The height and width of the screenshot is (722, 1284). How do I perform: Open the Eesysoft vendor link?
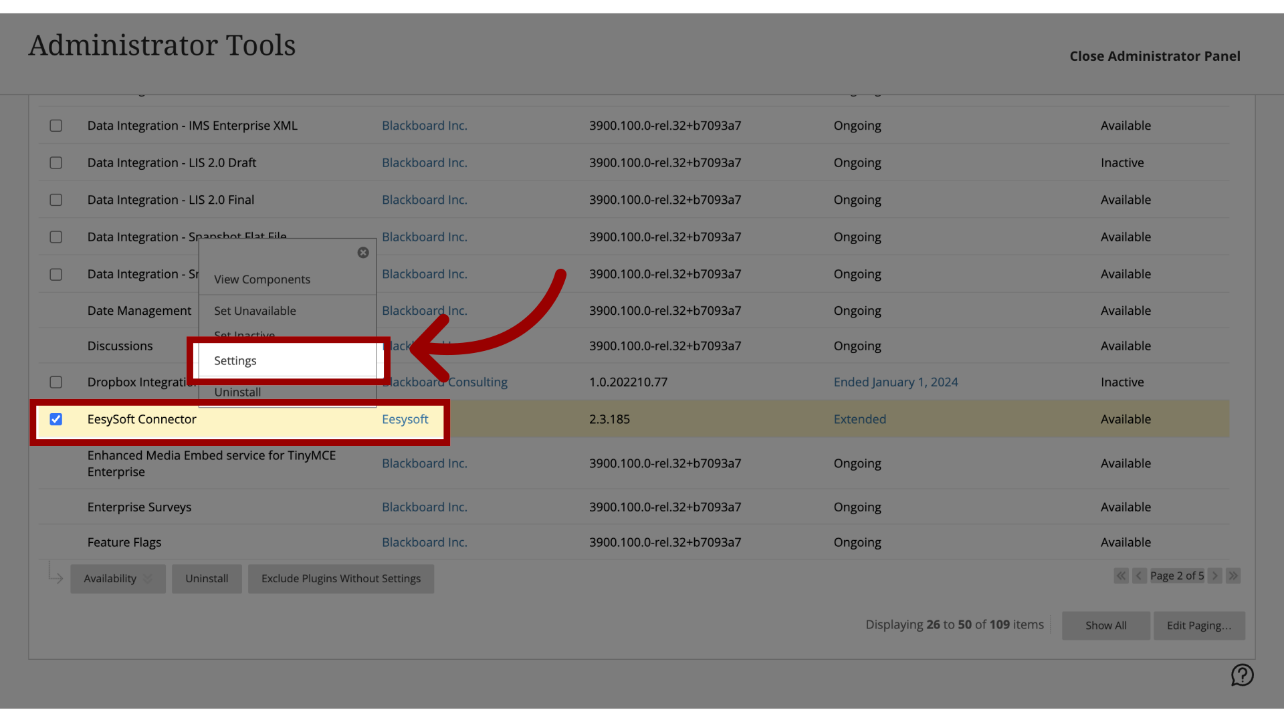click(x=405, y=419)
